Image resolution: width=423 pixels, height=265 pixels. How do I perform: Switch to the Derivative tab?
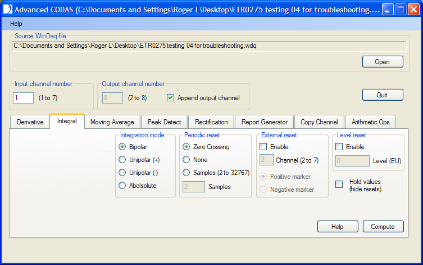(30, 122)
